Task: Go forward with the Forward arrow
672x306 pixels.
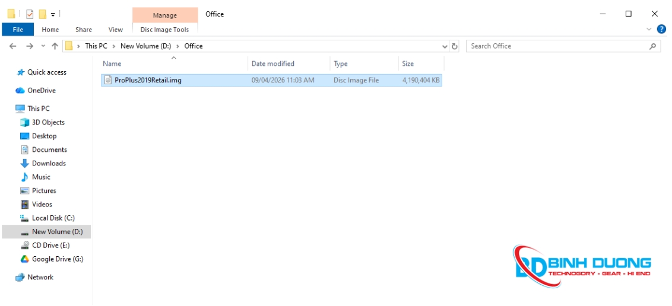Action: coord(29,46)
